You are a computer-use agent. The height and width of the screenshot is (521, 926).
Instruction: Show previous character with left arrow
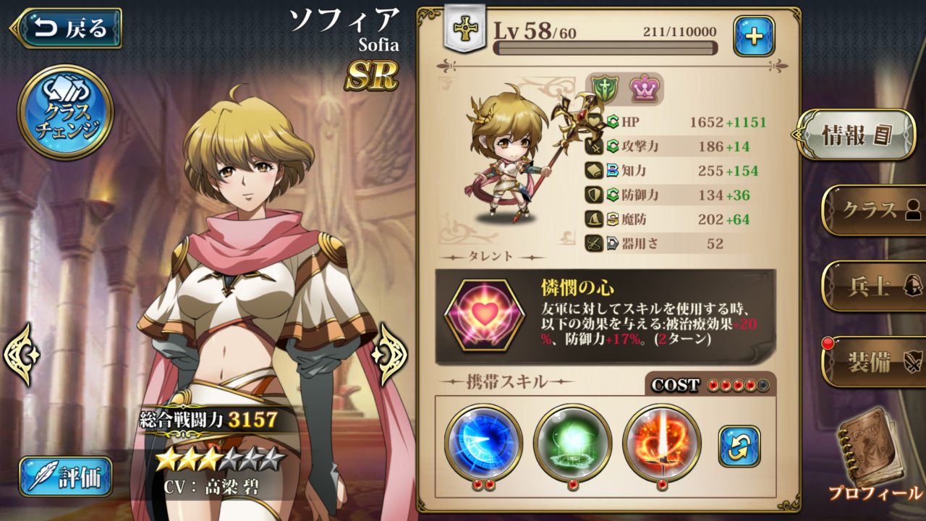tap(20, 354)
